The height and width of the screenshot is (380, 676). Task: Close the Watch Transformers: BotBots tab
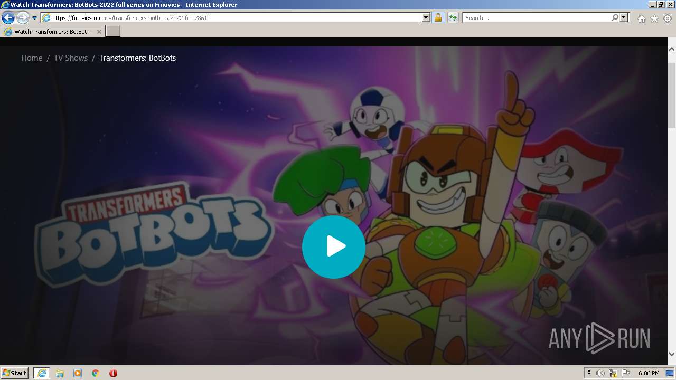pos(99,32)
